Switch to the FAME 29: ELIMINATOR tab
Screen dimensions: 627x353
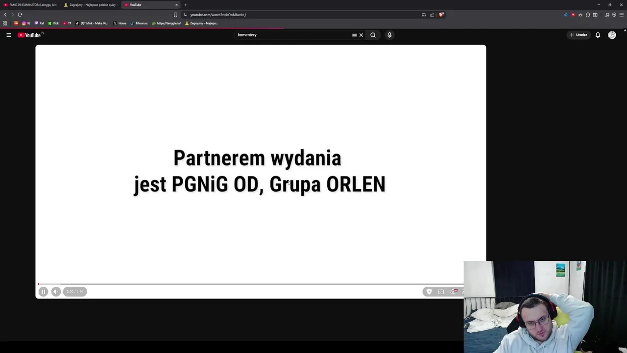coord(30,5)
